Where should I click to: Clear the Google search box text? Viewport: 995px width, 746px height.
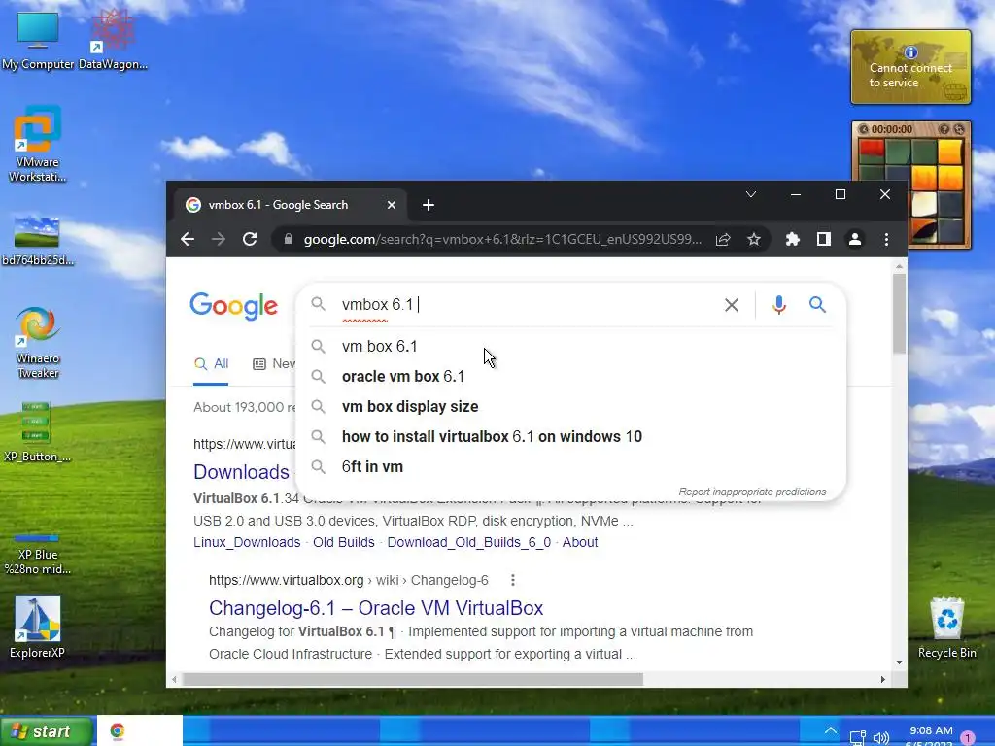tap(732, 305)
